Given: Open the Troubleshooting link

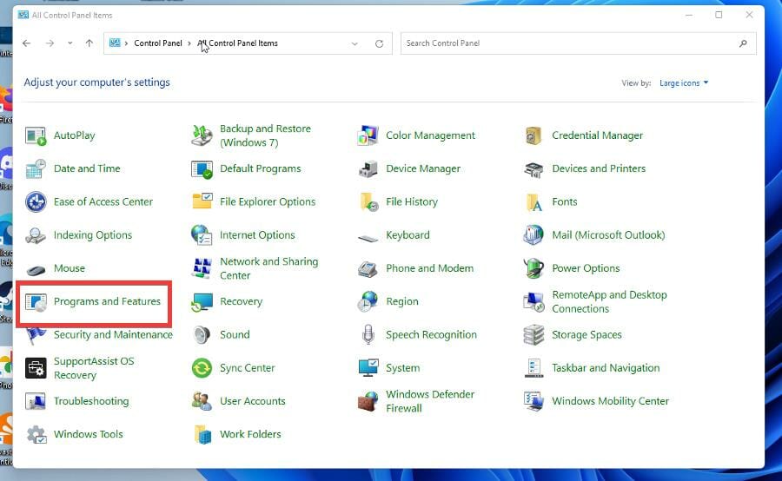Looking at the screenshot, I should [x=91, y=401].
